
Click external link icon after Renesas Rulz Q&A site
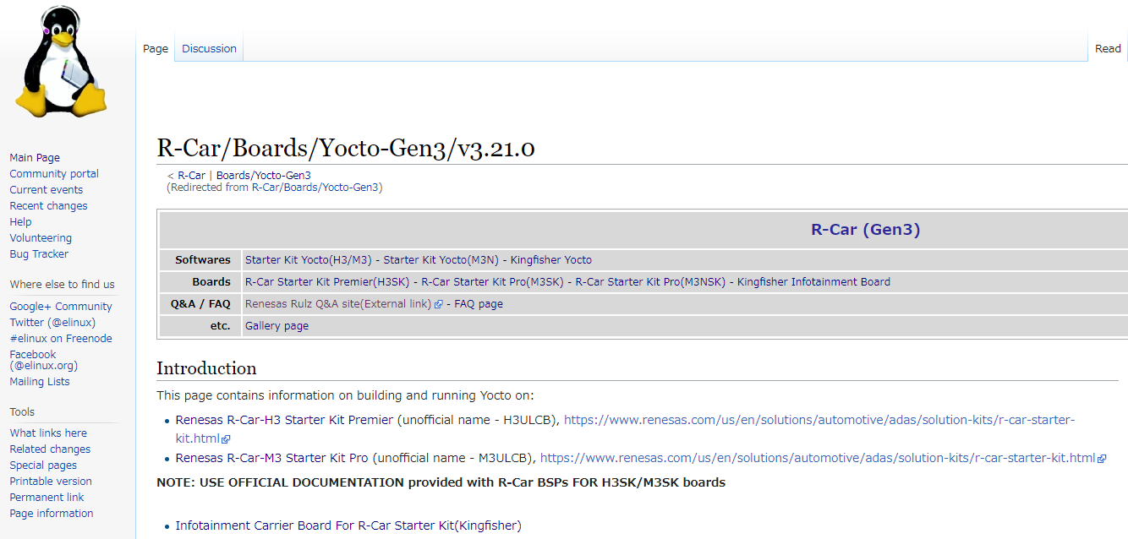pos(438,304)
